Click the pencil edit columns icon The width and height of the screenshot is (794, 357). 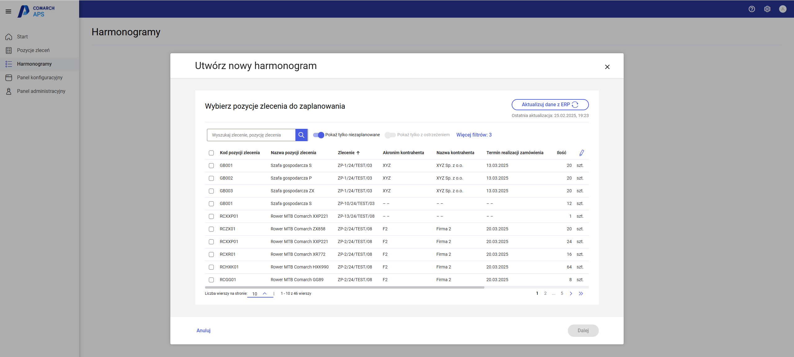pos(582,153)
